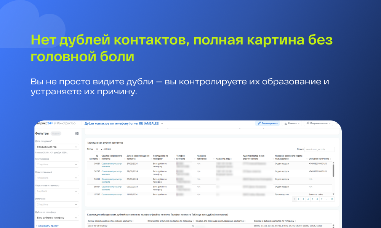The image size is (381, 228).
Task: Sort by Список id дублей контактов column
Action: (x=296, y=221)
